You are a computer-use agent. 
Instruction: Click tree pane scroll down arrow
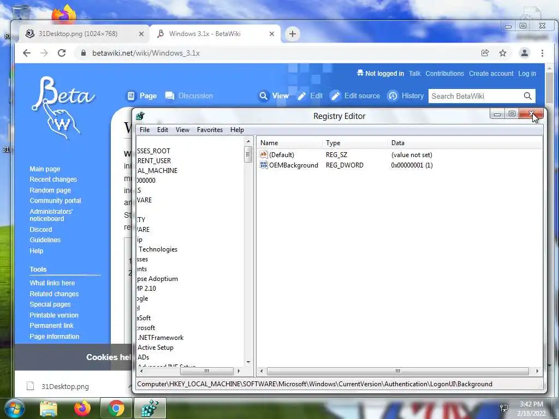click(x=248, y=362)
